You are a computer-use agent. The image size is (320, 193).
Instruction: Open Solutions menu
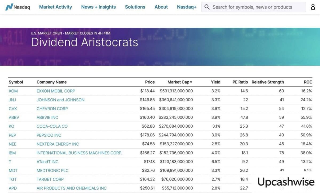point(135,7)
